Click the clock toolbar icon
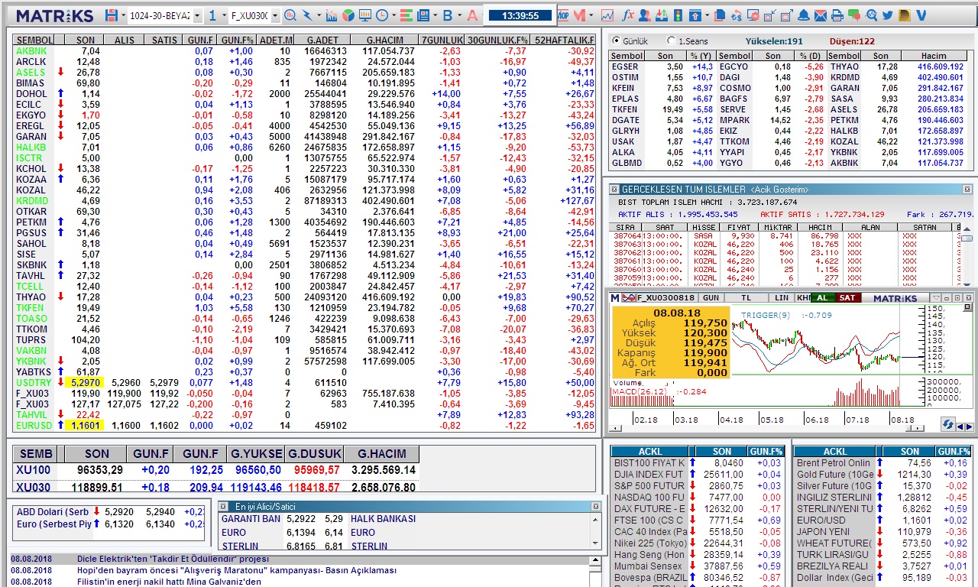The width and height of the screenshot is (978, 587). (381, 15)
